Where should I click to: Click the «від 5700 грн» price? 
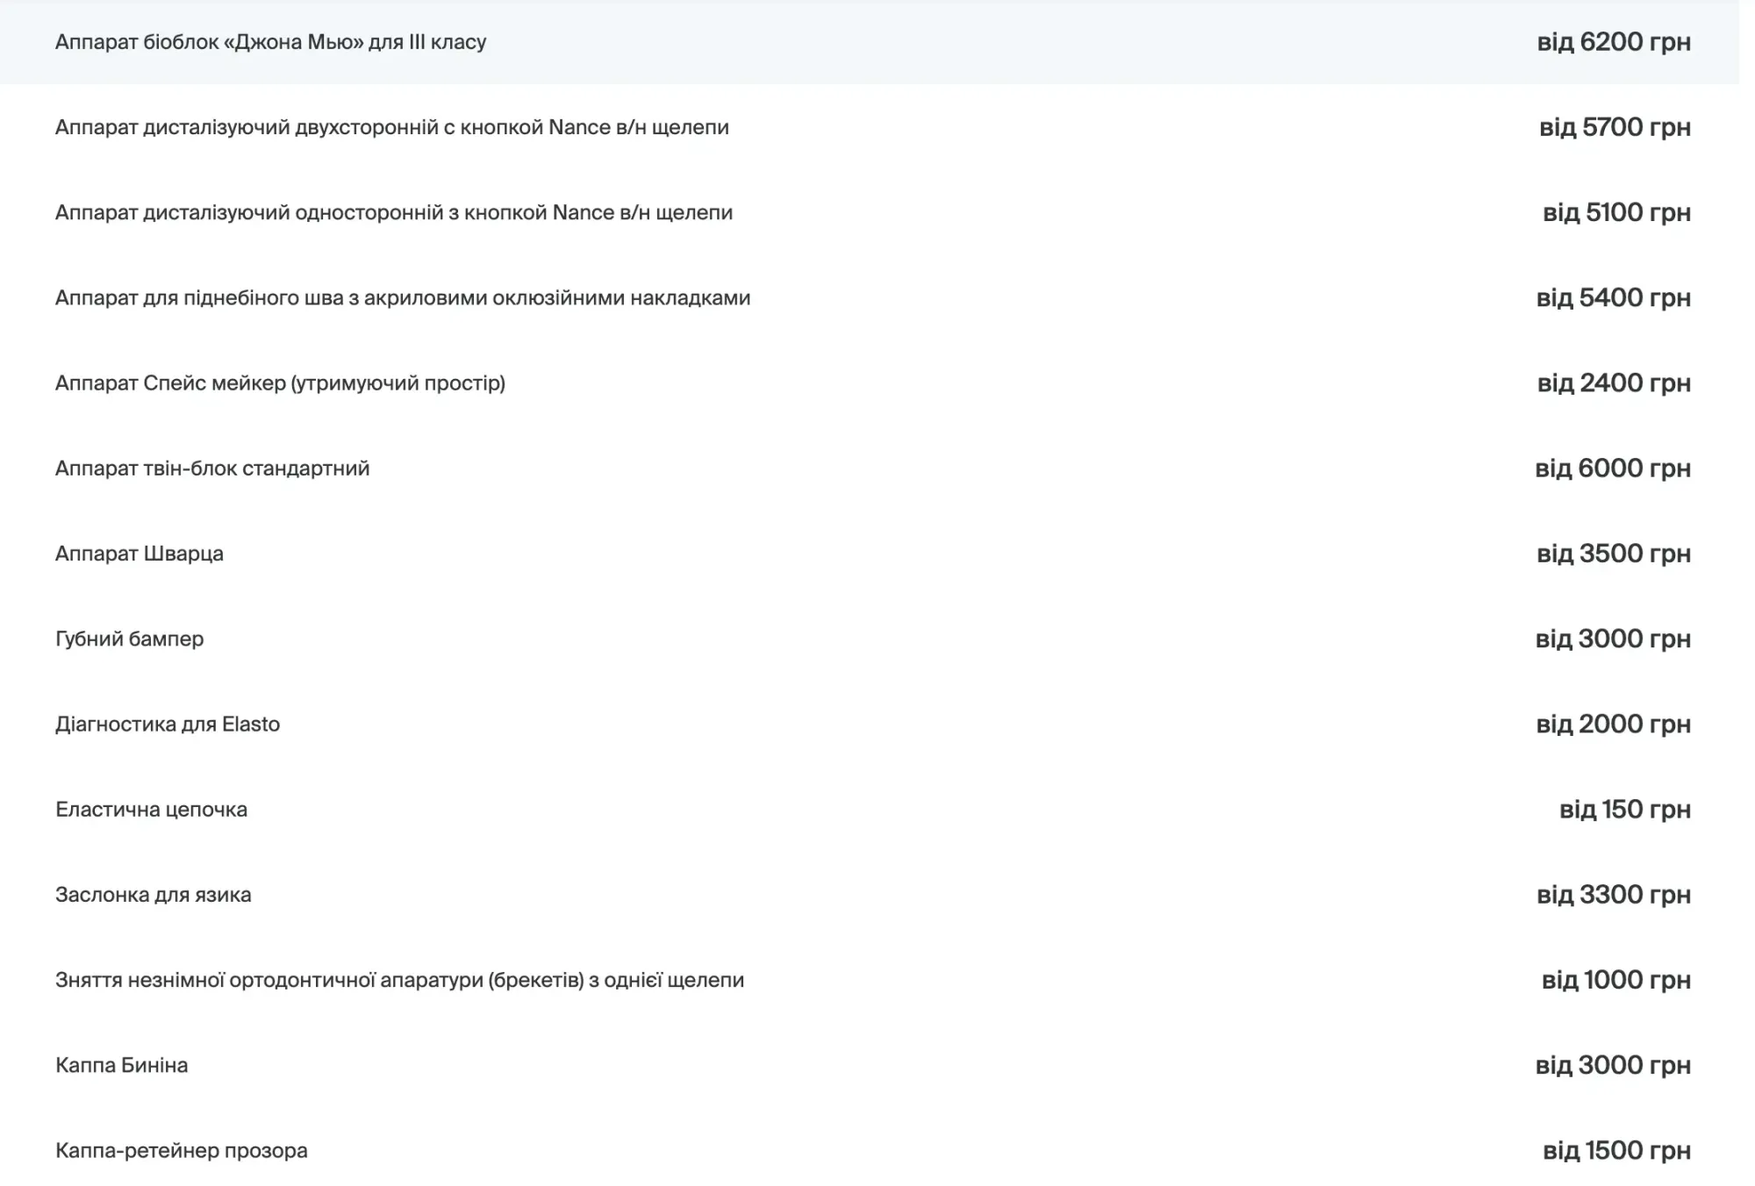click(x=1615, y=127)
